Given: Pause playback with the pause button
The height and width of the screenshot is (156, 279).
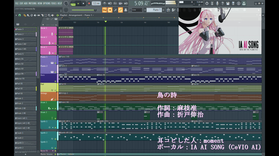Looking at the screenshot, I should 78,3.
